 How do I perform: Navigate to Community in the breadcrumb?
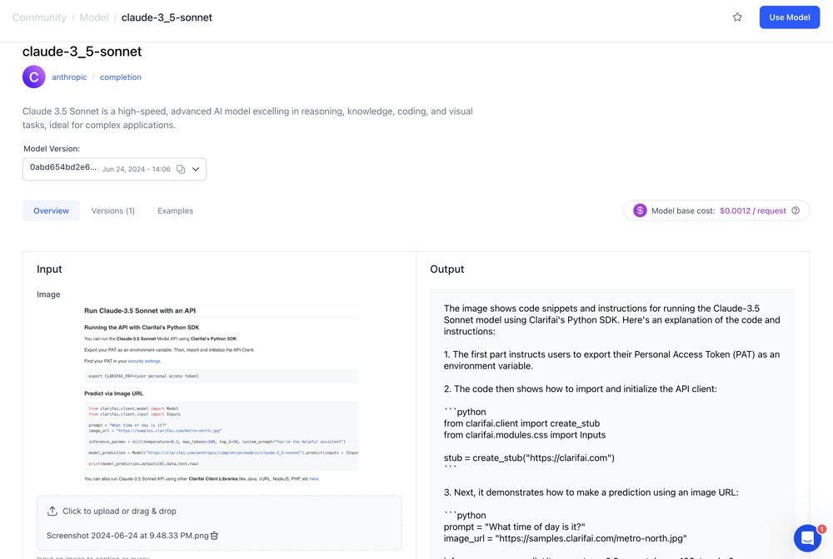39,17
